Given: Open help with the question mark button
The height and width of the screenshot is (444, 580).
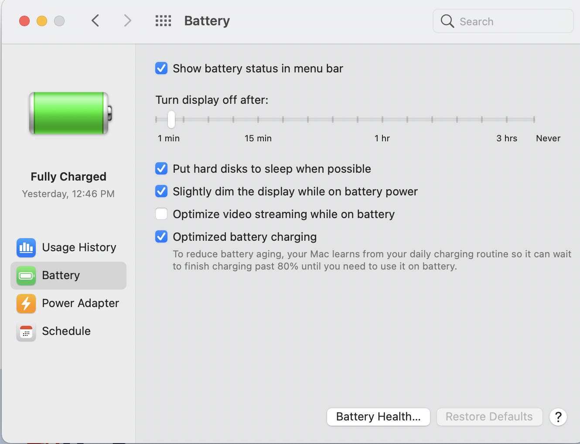Looking at the screenshot, I should (x=558, y=417).
